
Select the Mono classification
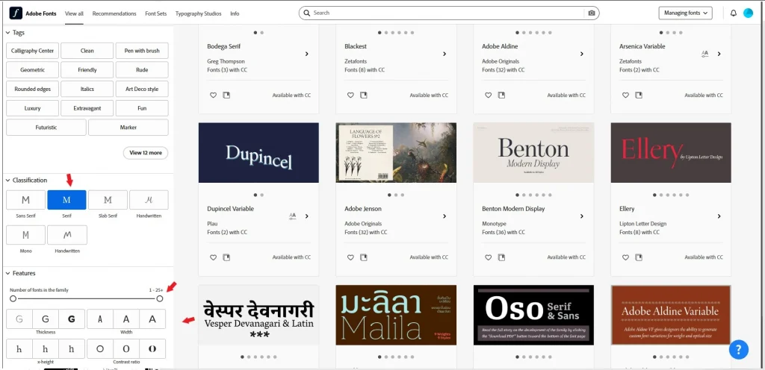pos(26,235)
